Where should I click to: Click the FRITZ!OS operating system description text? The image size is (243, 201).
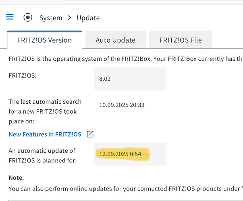pyautogui.click(x=126, y=59)
